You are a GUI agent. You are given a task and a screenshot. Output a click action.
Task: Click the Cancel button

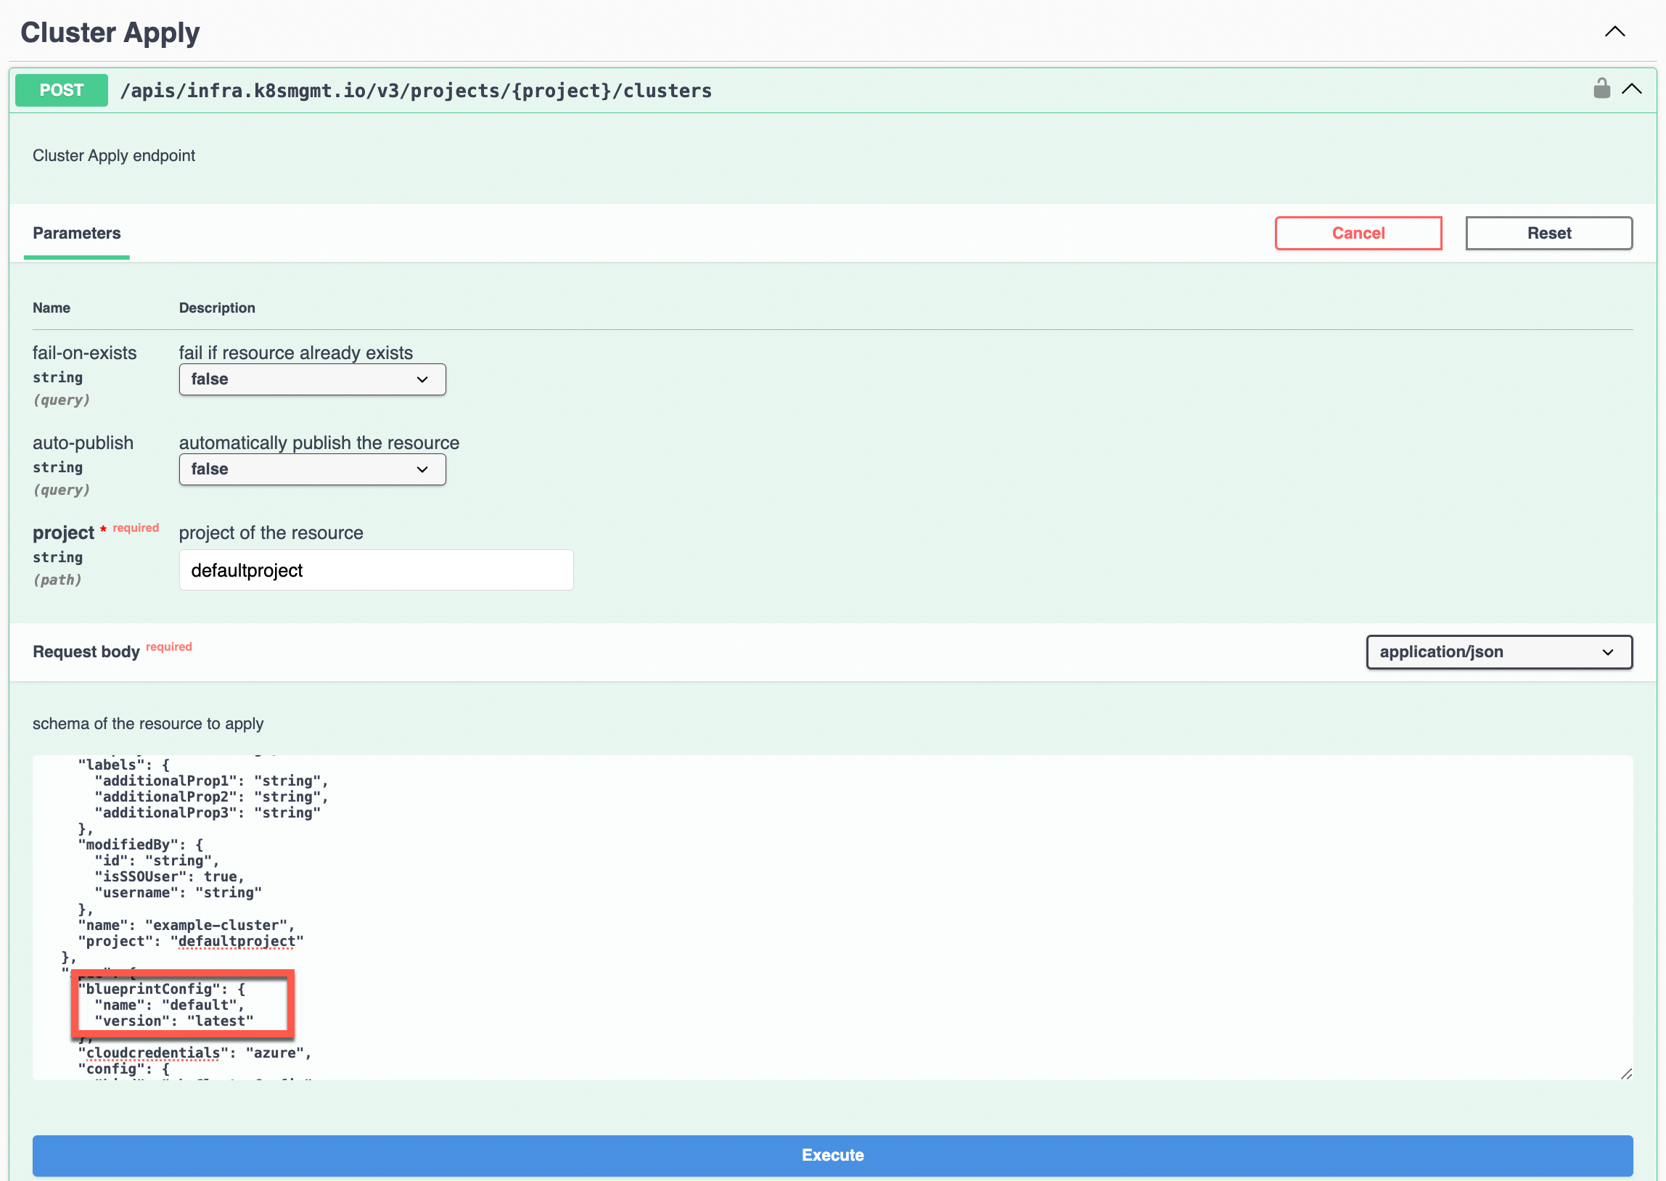(x=1358, y=234)
